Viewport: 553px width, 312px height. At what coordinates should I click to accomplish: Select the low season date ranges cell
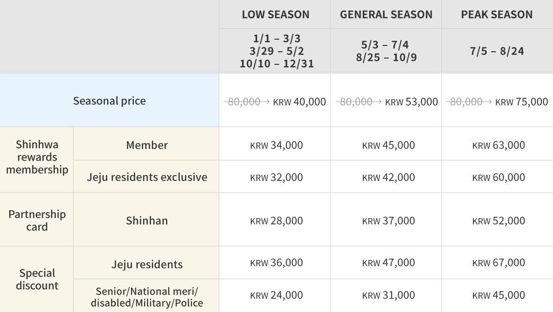(x=275, y=51)
